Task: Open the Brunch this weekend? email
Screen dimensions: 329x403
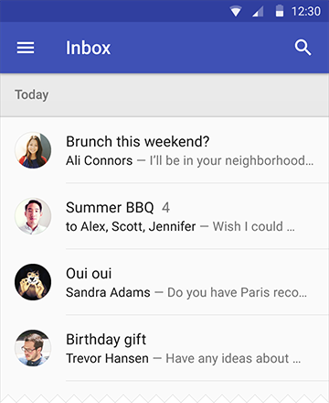Action: pos(164,150)
